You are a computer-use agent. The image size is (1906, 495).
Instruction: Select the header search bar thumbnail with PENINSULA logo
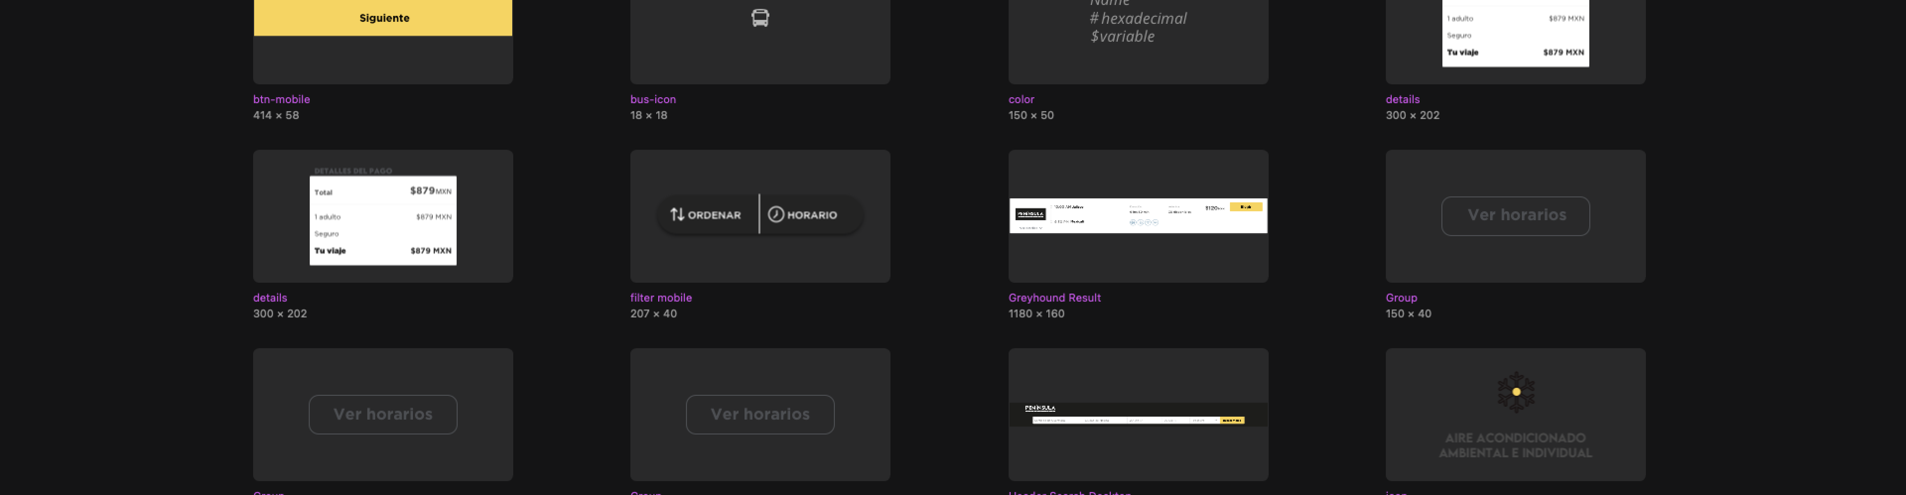click(x=1138, y=414)
